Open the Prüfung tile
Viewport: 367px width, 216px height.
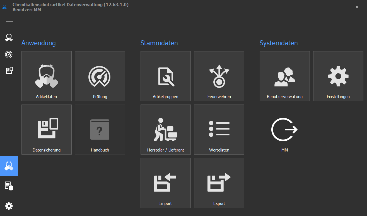click(x=100, y=76)
